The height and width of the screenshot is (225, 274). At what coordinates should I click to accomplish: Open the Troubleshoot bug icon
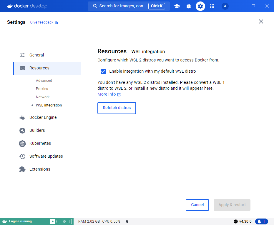189,6
